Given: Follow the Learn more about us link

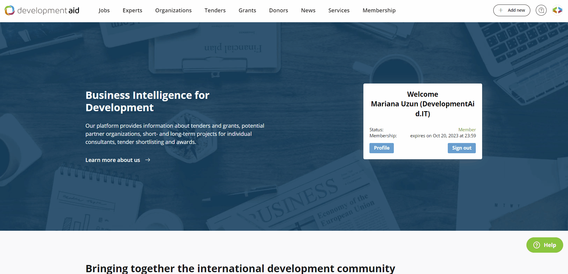Looking at the screenshot, I should click(113, 160).
